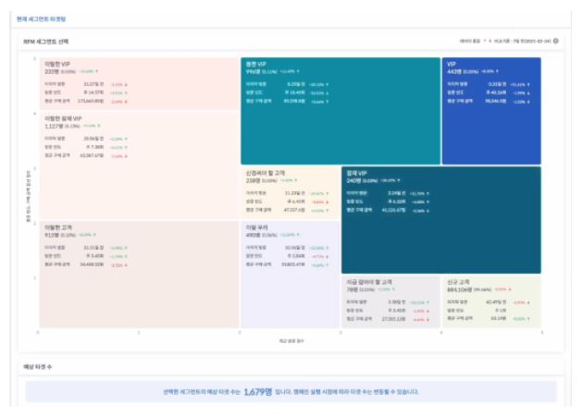The image size is (583, 416).
Task: Click the RFM 세그먼트 선택 section title
Action: 45,42
